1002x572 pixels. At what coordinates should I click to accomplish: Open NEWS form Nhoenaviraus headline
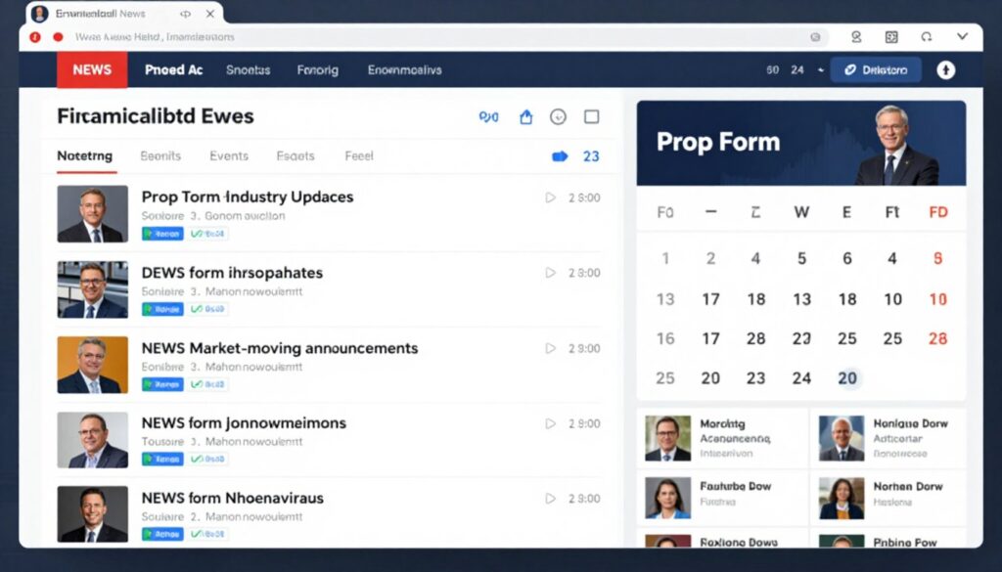[233, 498]
